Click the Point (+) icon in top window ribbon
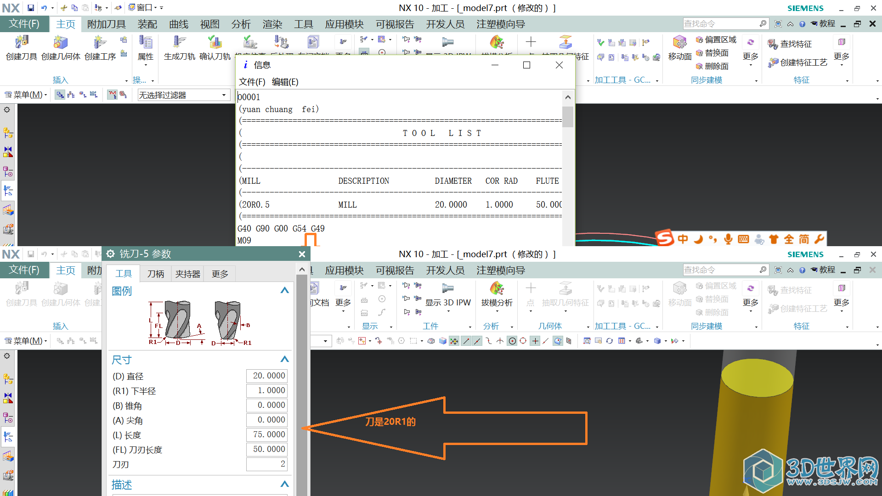This screenshot has height=496, width=882. pos(531,42)
